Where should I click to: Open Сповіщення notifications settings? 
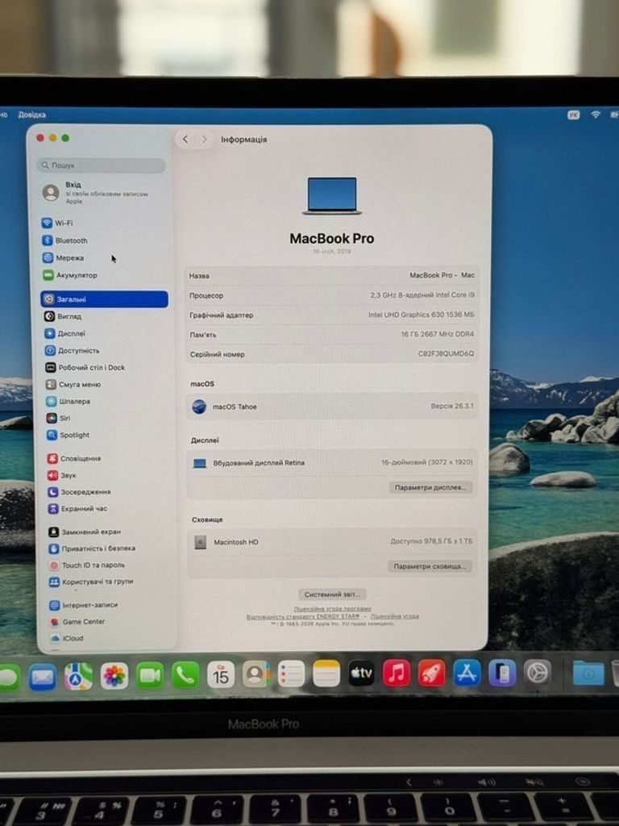pyautogui.click(x=74, y=458)
